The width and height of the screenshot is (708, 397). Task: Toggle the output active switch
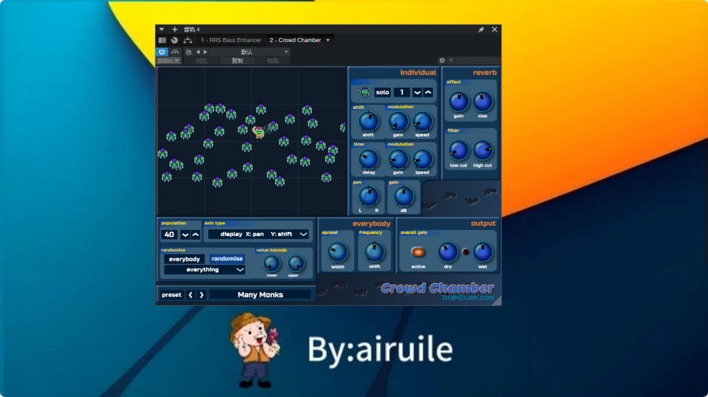tap(418, 252)
